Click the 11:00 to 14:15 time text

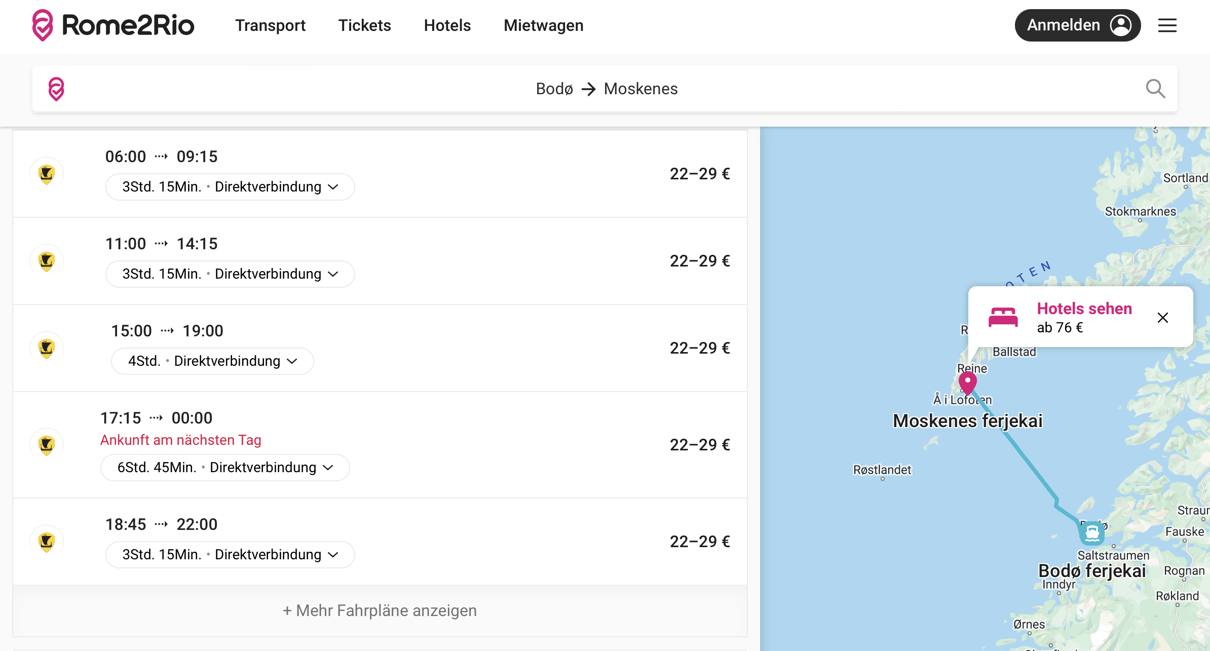[x=161, y=244]
